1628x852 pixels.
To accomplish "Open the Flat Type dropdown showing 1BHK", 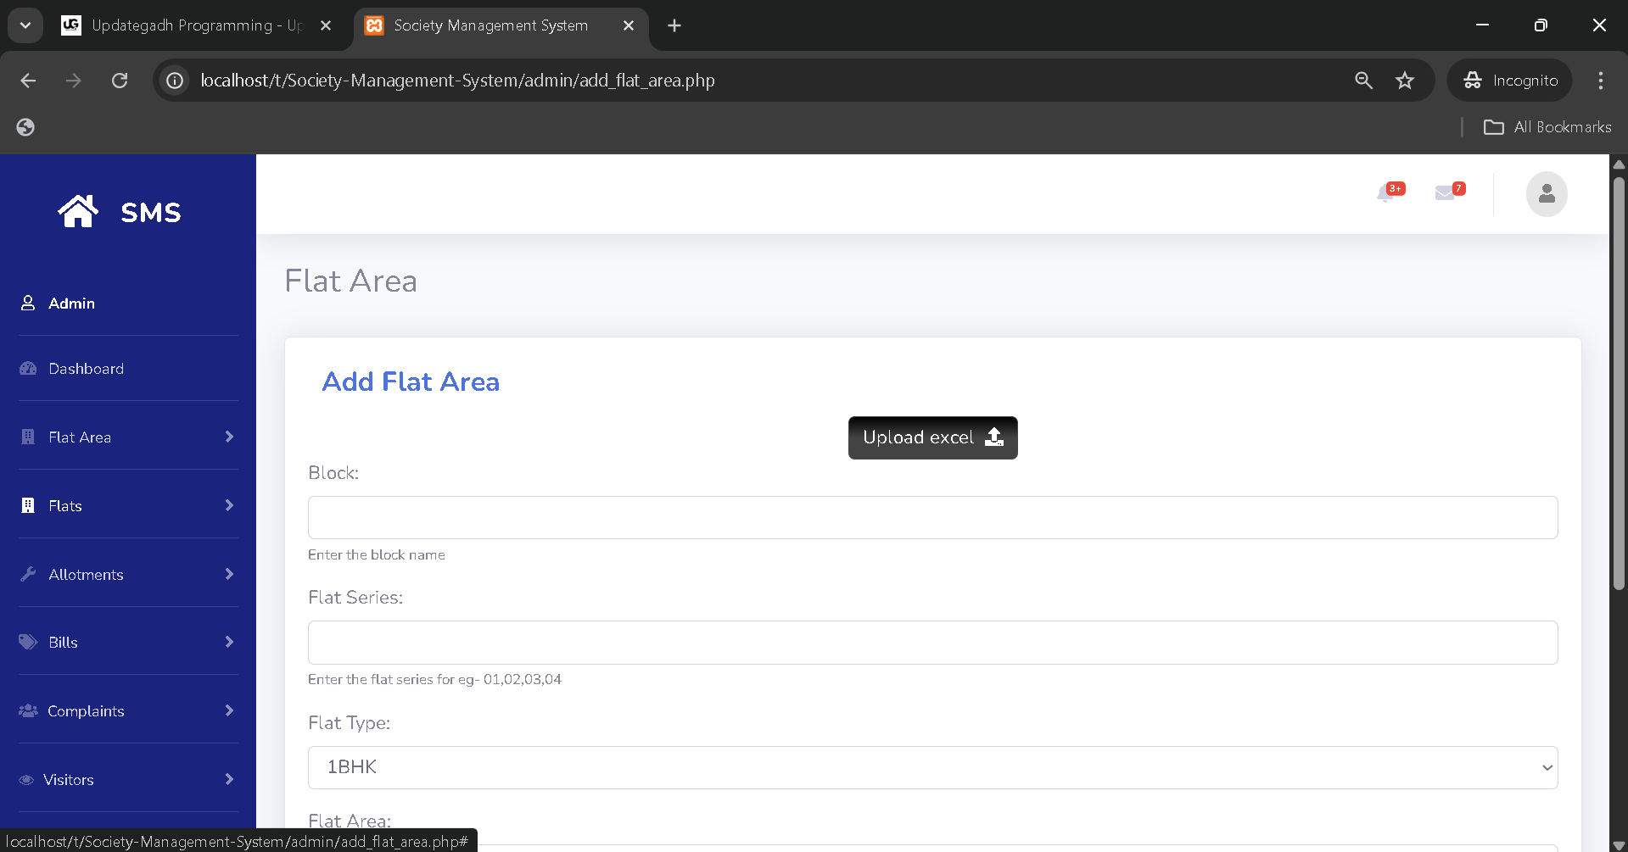I will (x=931, y=767).
